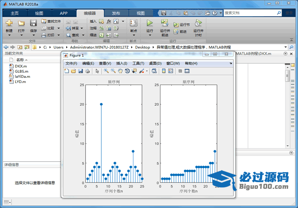Open dropdown arrow under Open (打开)
298x208 pixels.
[21, 35]
